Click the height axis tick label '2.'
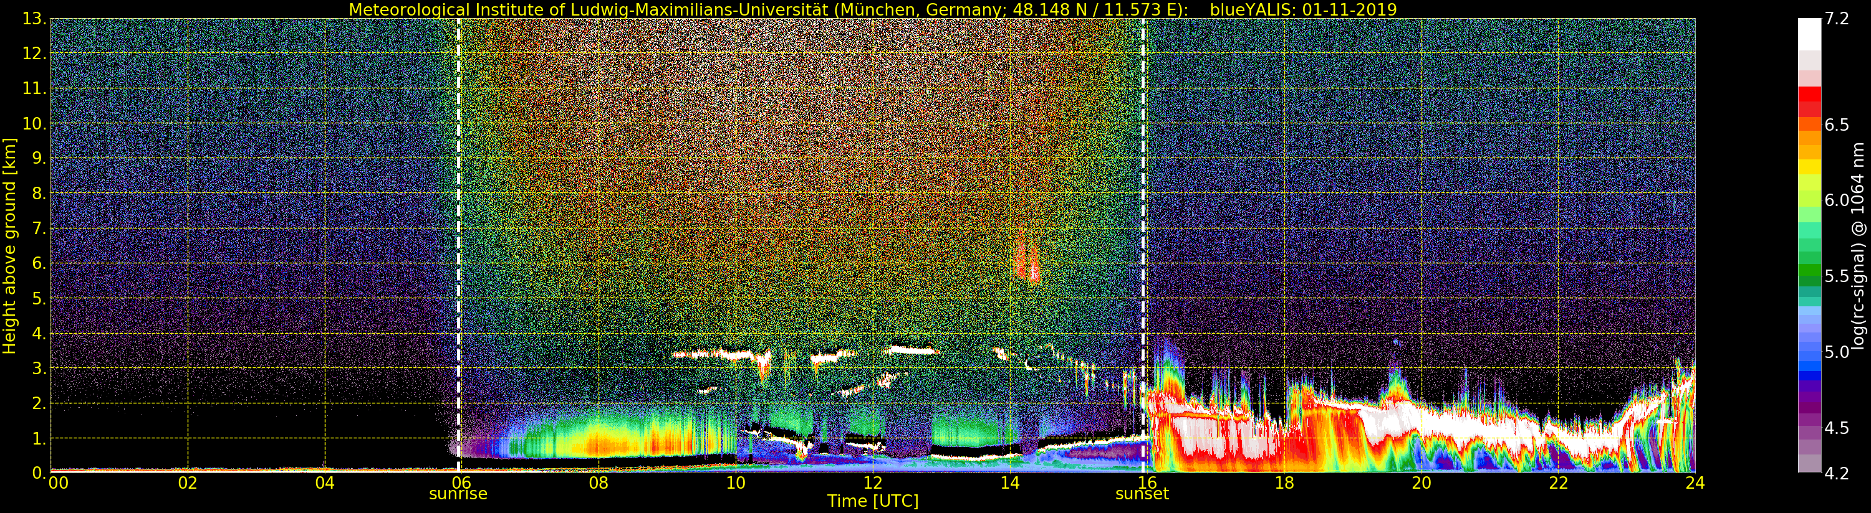The image size is (1871, 513). (39, 403)
